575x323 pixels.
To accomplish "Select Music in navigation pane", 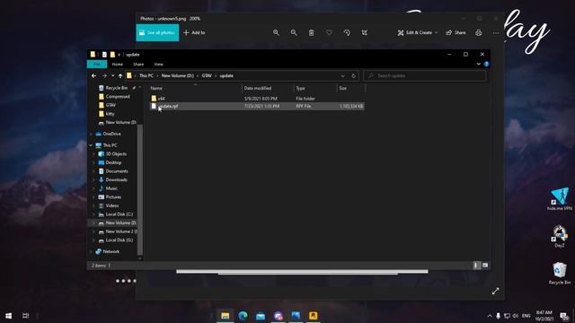I will click(x=111, y=188).
